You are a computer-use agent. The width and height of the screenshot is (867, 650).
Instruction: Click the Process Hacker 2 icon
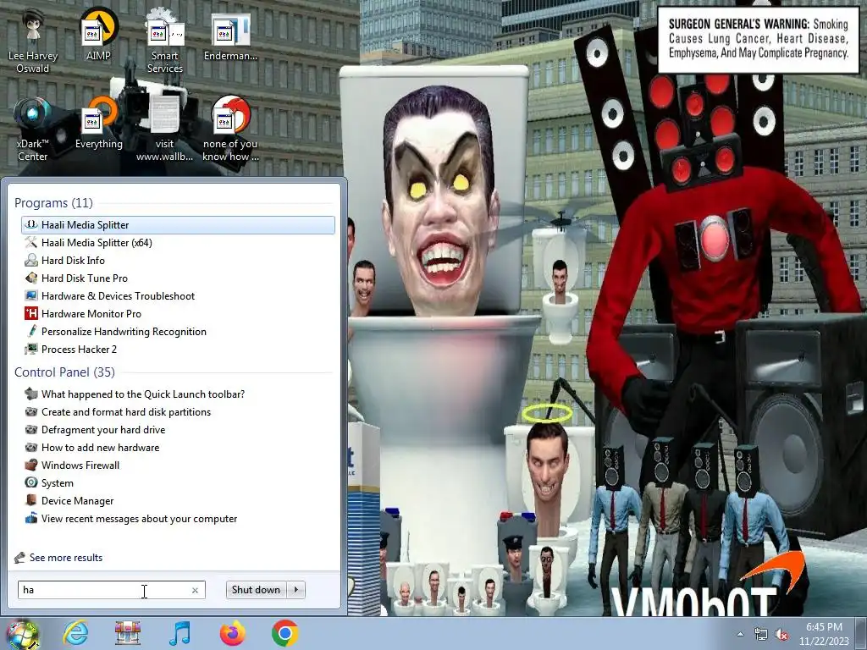click(x=31, y=350)
